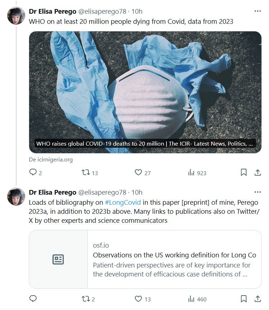The width and height of the screenshot is (269, 310).
Task: Open more options for the WHO tweet
Action: (257, 11)
